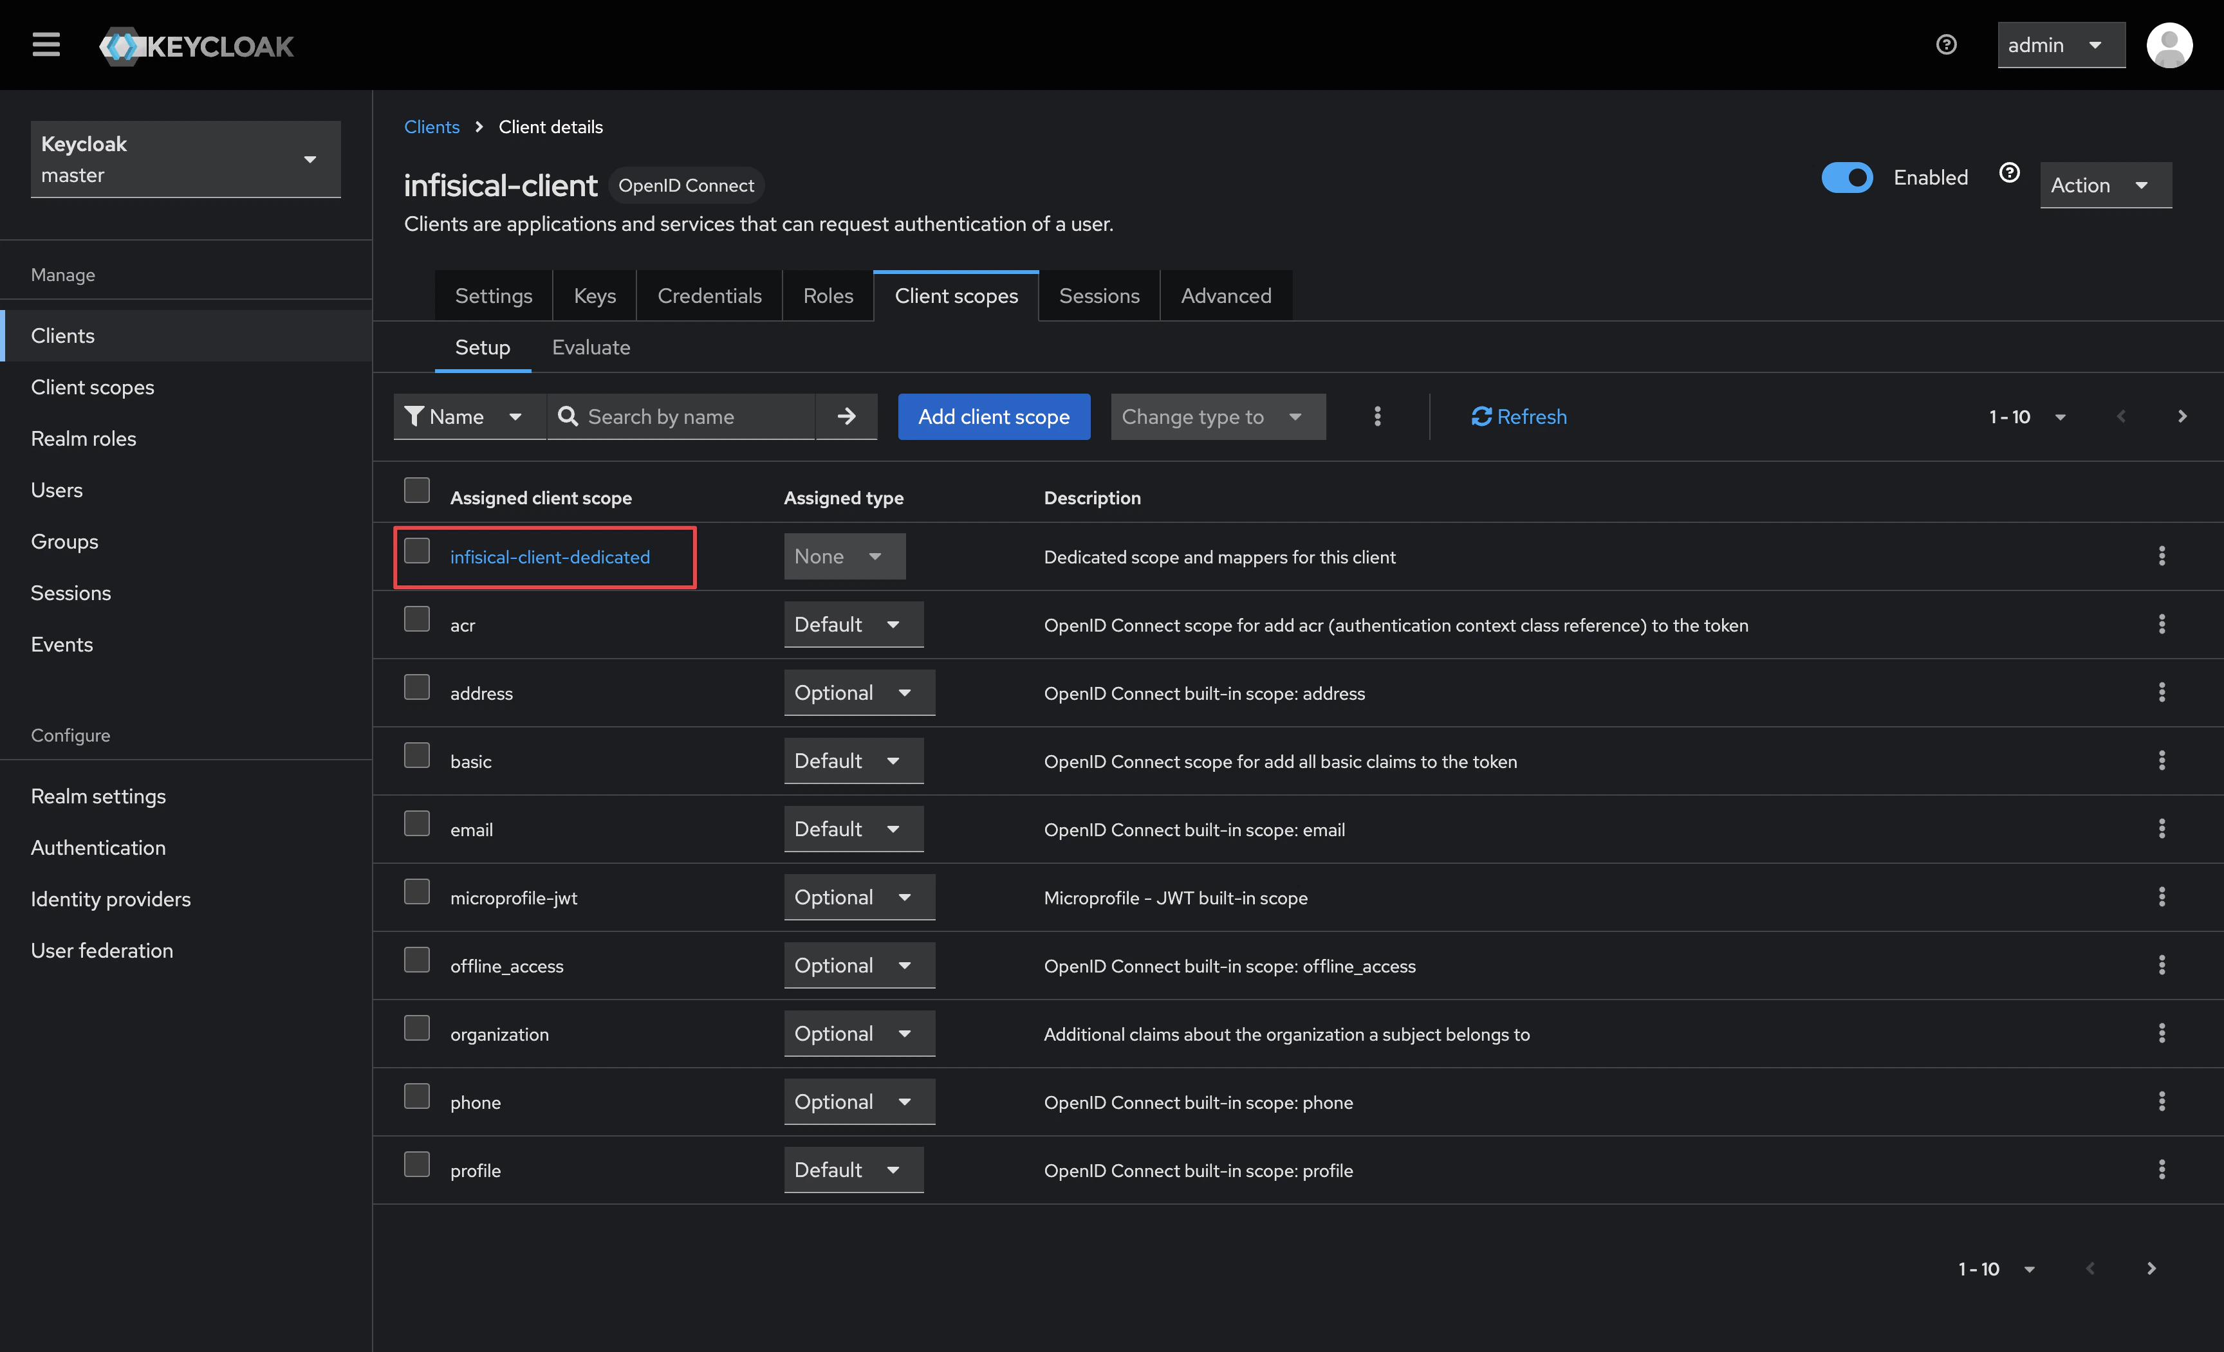Check the email scope checkbox
The image size is (2224, 1352).
point(417,823)
